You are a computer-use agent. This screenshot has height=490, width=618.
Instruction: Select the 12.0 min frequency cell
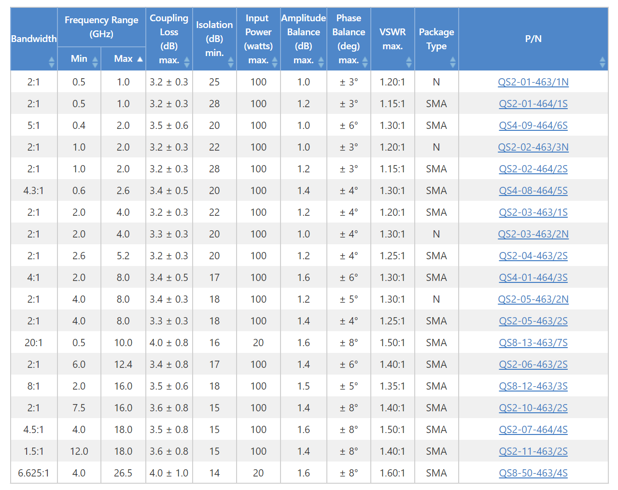pos(79,451)
